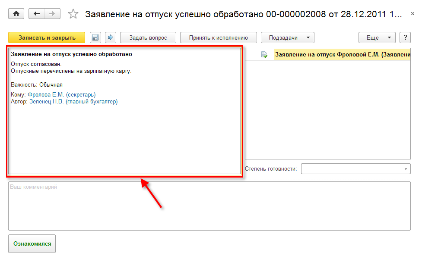The image size is (422, 259).
Task: Open the Фролова Е.М. (секретарь) link
Action: pyautogui.click(x=61, y=94)
